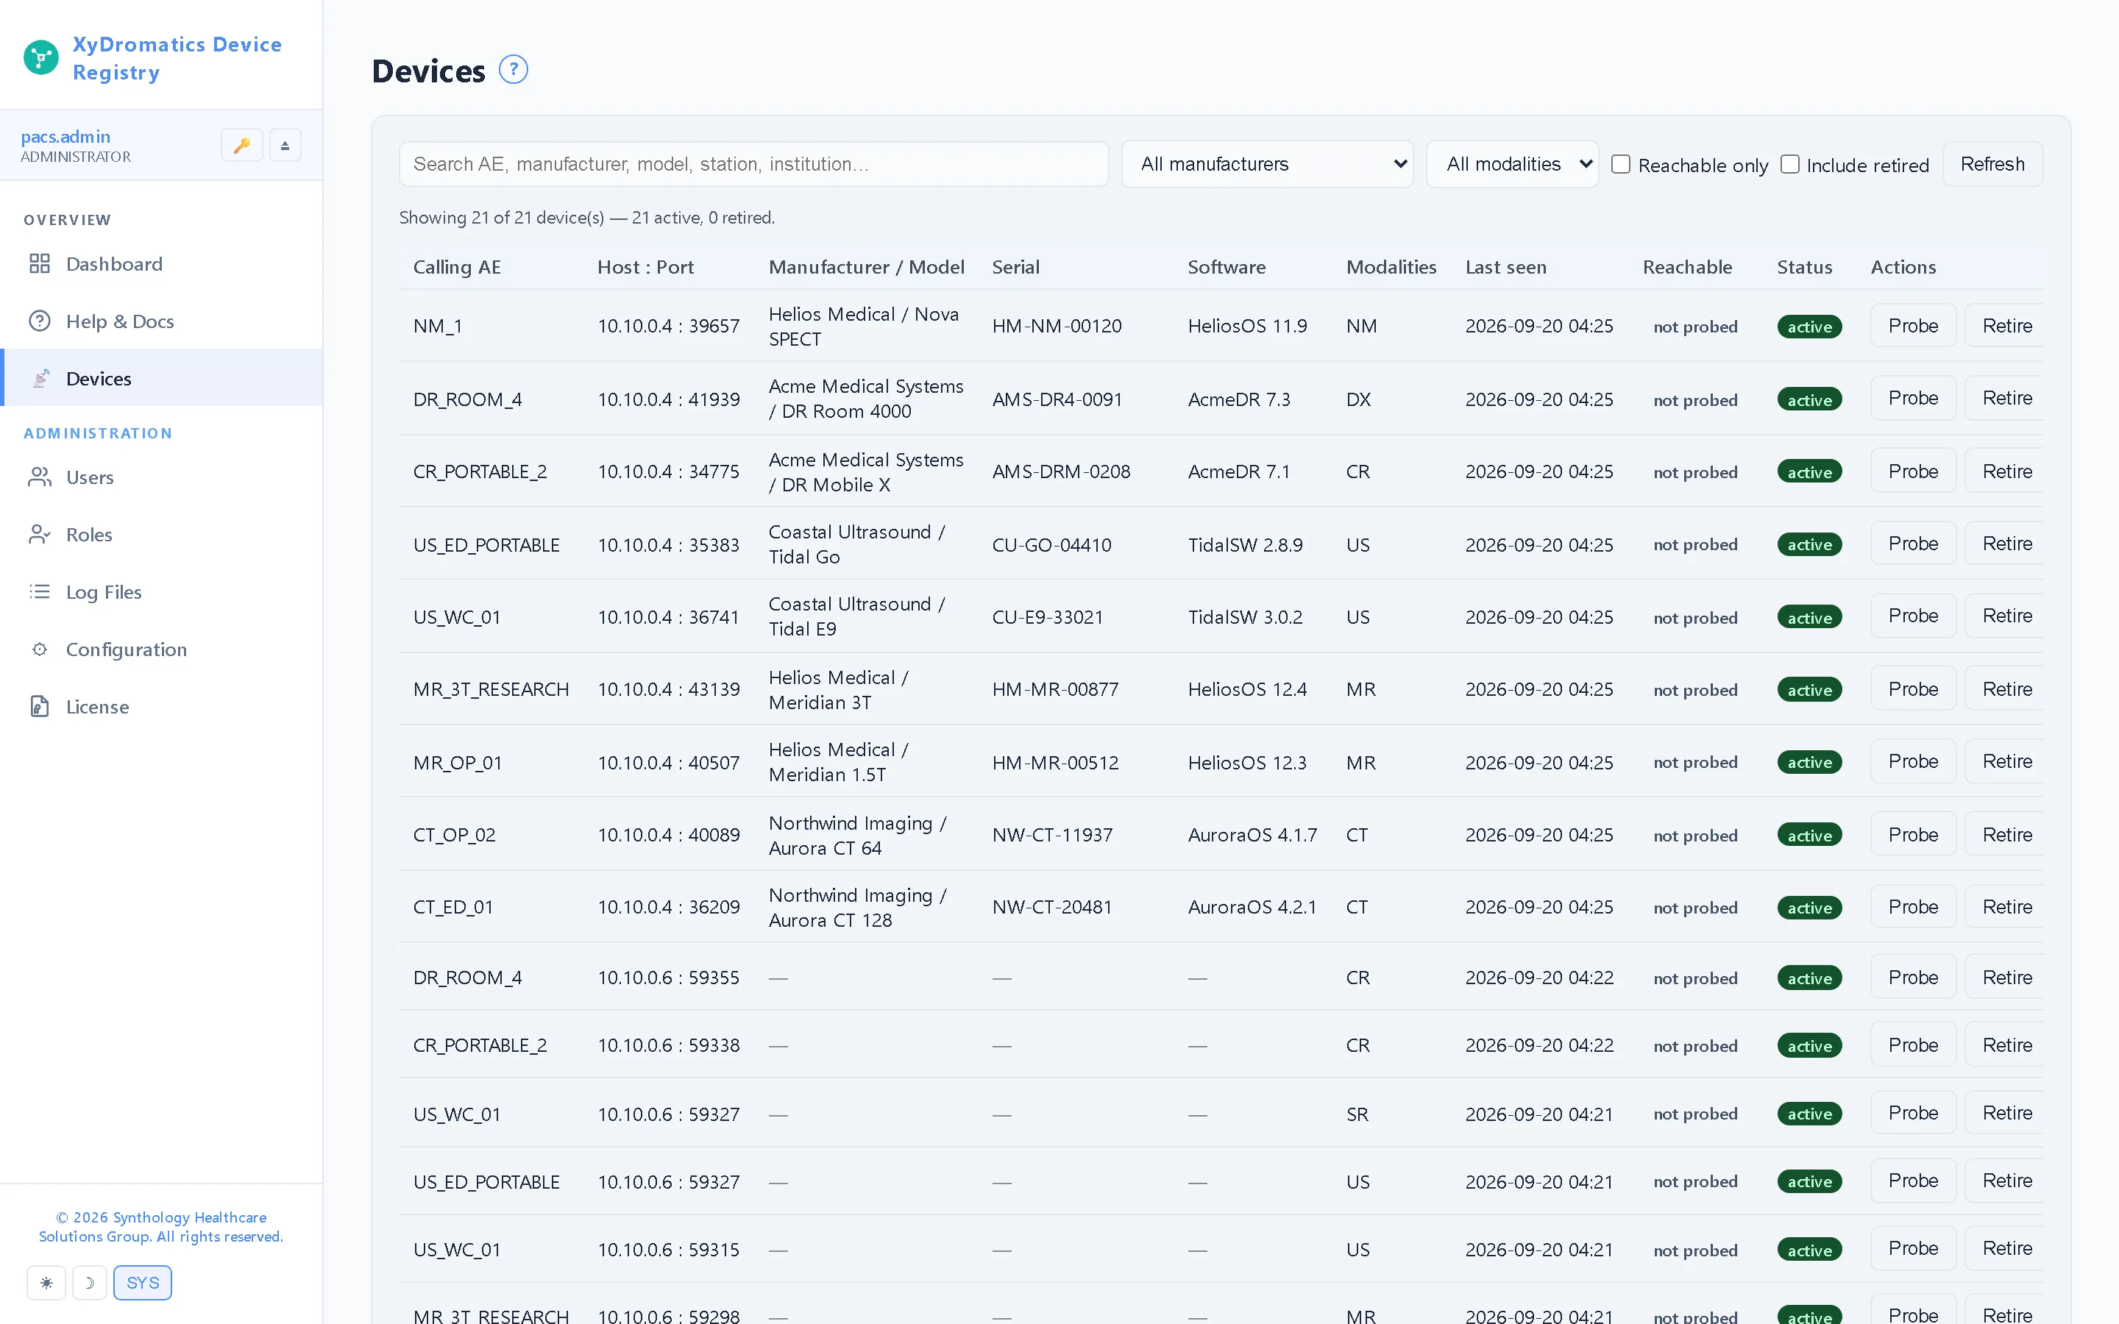Click the key icon next to pacs.admin
The image size is (2119, 1324).
241,146
